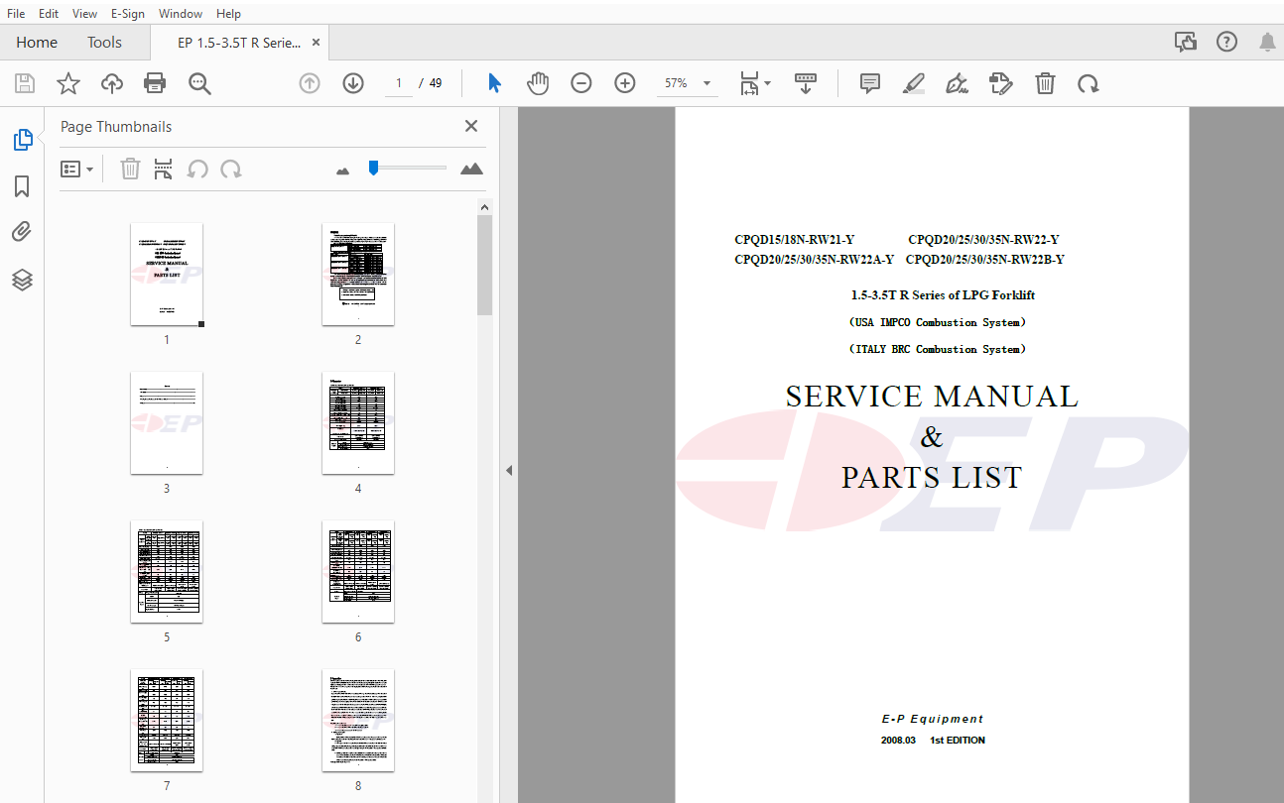Screen dimensions: 1284x803
Task: Open the notifications bell
Action: click(1267, 42)
